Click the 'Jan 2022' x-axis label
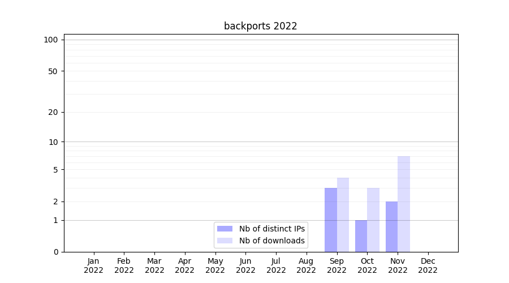Image resolution: width=509 pixels, height=283 pixels. pos(93,265)
